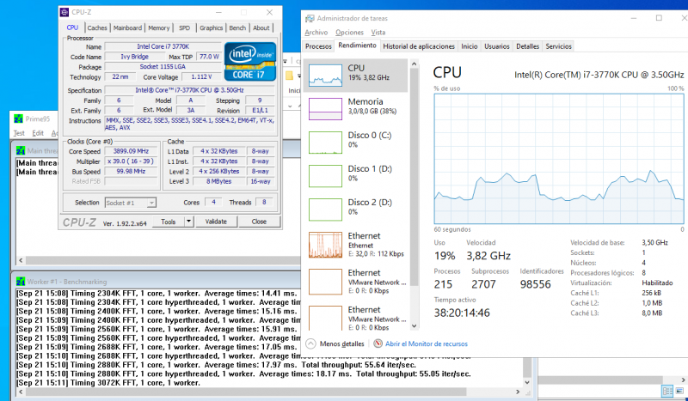Viewport: 688px width, 401px height.
Task: Click the Worker #1 Benchmarking window icon
Action: coord(20,282)
